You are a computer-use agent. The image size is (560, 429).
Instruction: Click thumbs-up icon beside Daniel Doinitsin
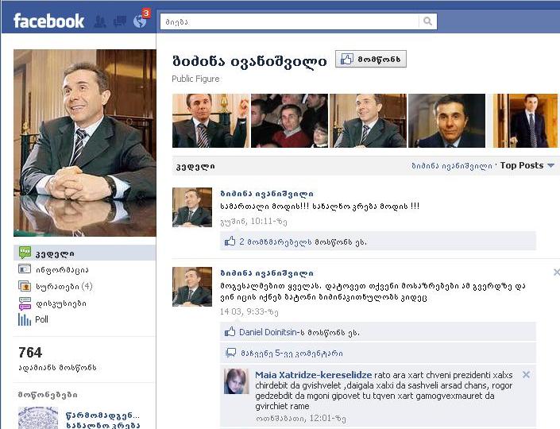(230, 332)
